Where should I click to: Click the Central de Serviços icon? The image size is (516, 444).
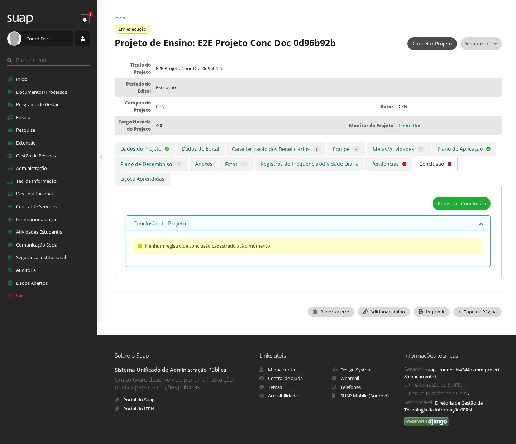coord(10,206)
